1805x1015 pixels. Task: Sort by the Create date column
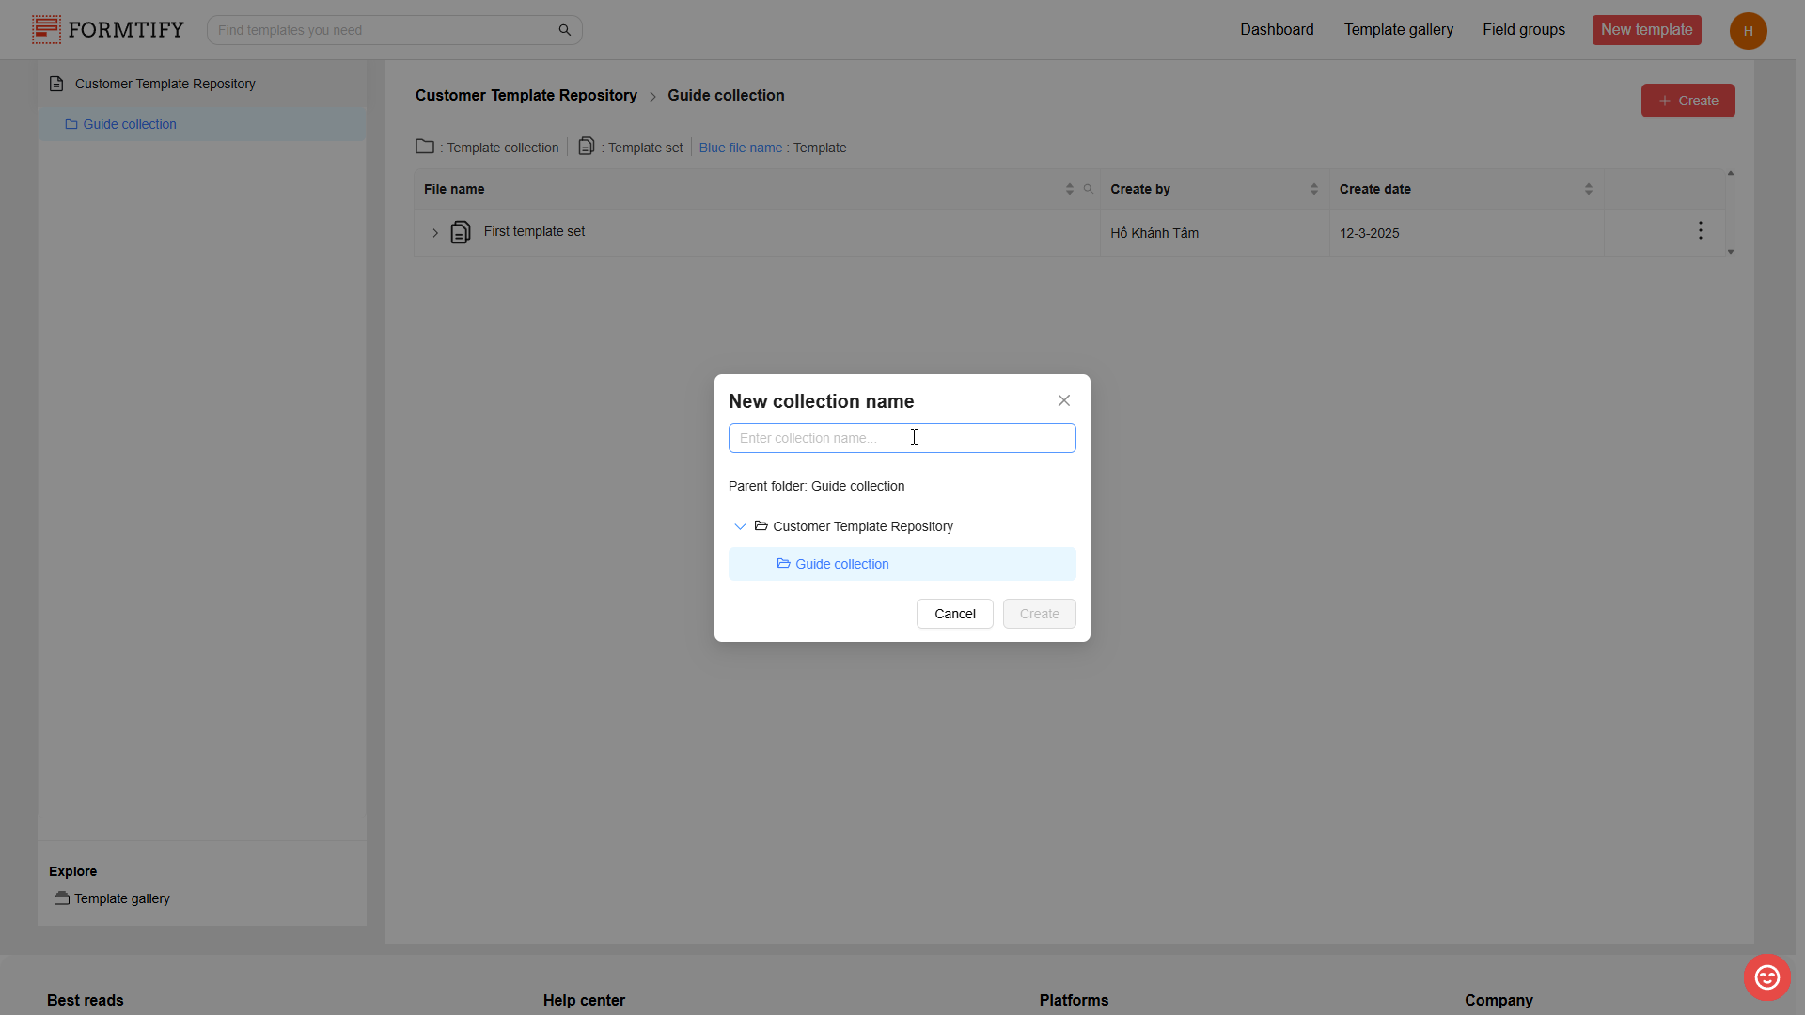pyautogui.click(x=1588, y=189)
